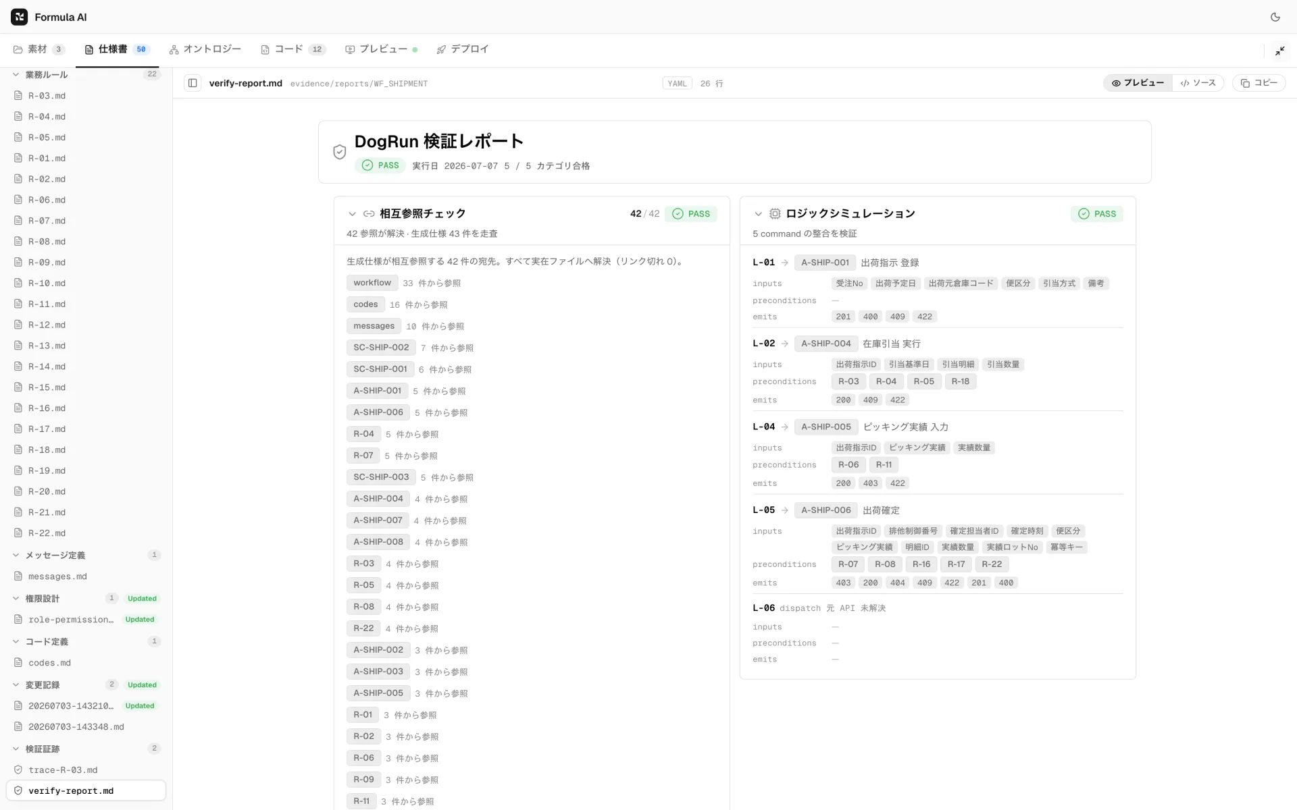1297x810 pixels.
Task: Click the arrow icon next to L-05
Action: pos(785,510)
